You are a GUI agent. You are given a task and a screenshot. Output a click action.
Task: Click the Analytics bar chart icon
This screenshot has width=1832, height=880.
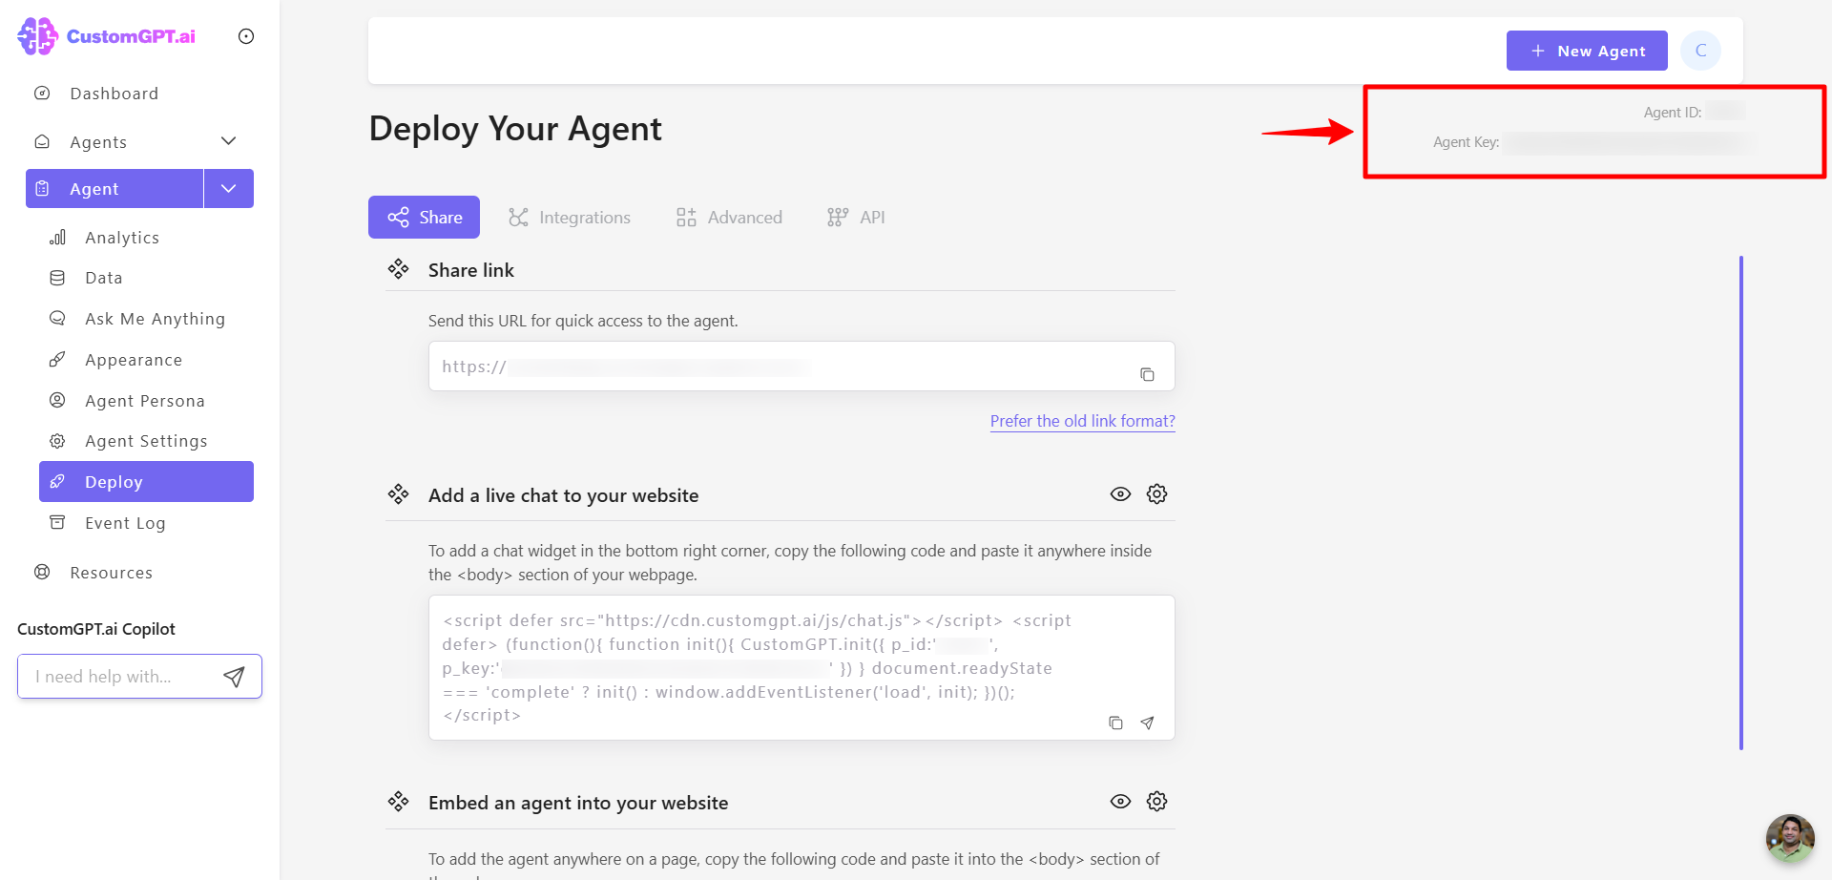(57, 238)
